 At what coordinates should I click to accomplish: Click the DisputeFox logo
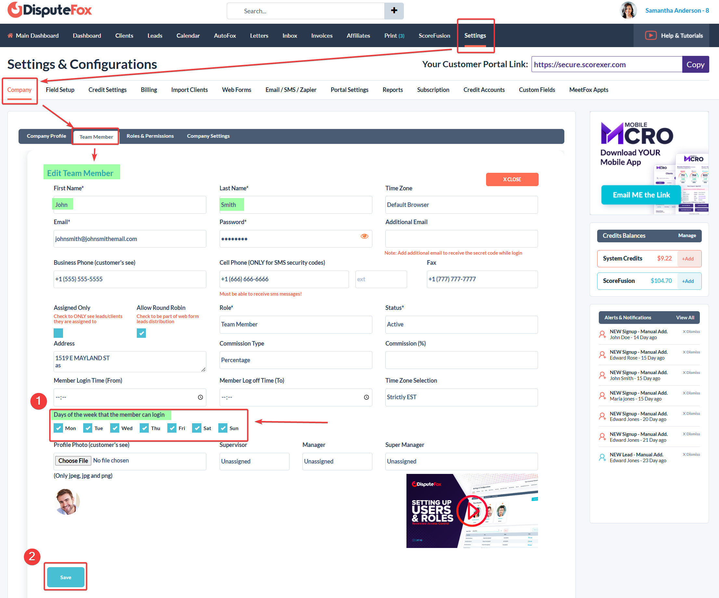click(x=50, y=10)
